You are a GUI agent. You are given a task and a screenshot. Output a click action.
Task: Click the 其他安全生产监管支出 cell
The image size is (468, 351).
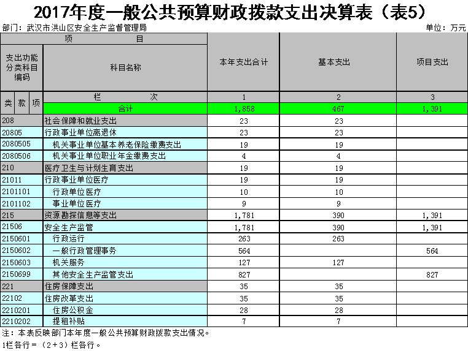click(x=125, y=274)
